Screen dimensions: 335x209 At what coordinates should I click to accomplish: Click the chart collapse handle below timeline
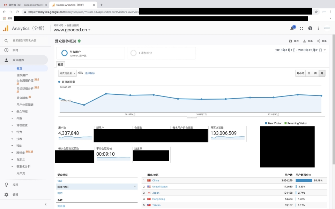click(192, 117)
